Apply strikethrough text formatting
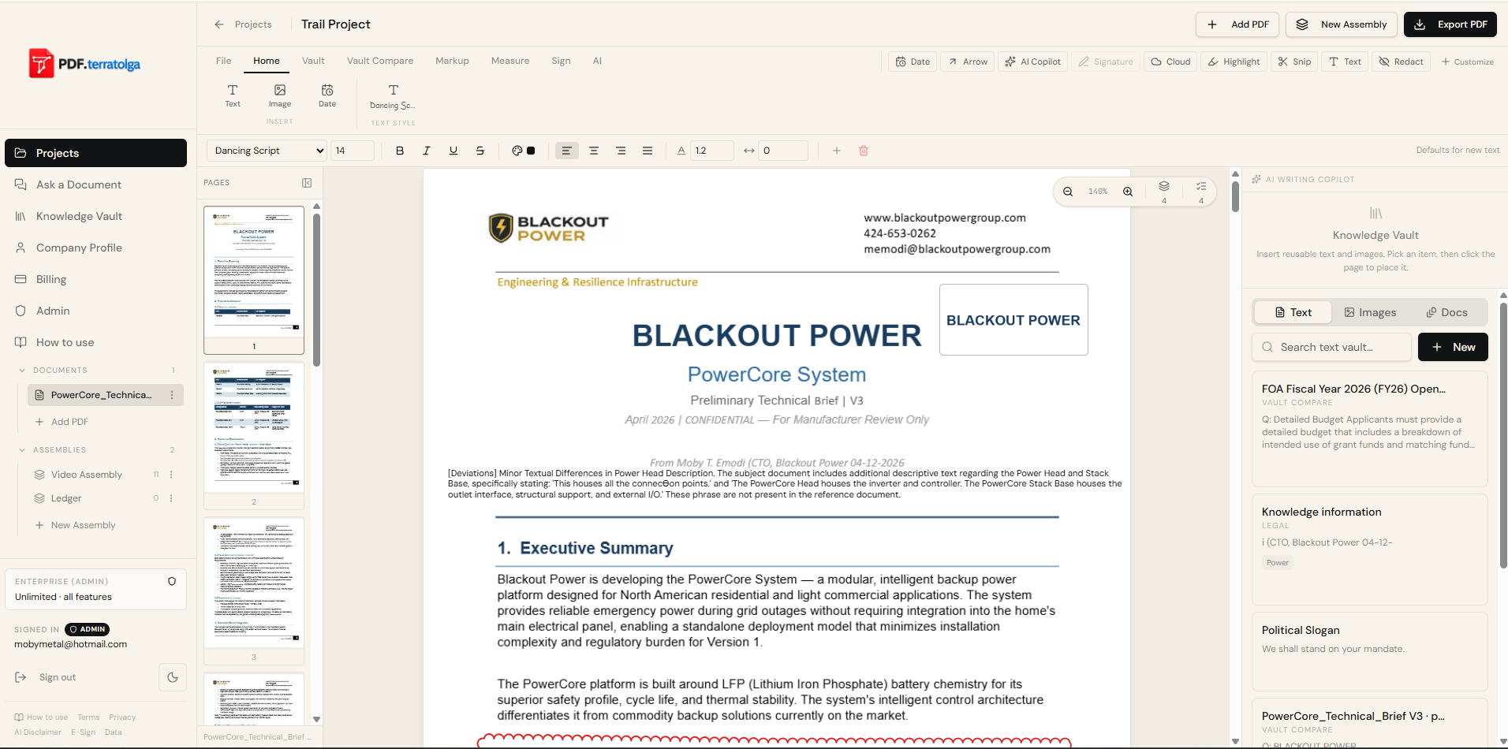1508x749 pixels. click(x=480, y=151)
